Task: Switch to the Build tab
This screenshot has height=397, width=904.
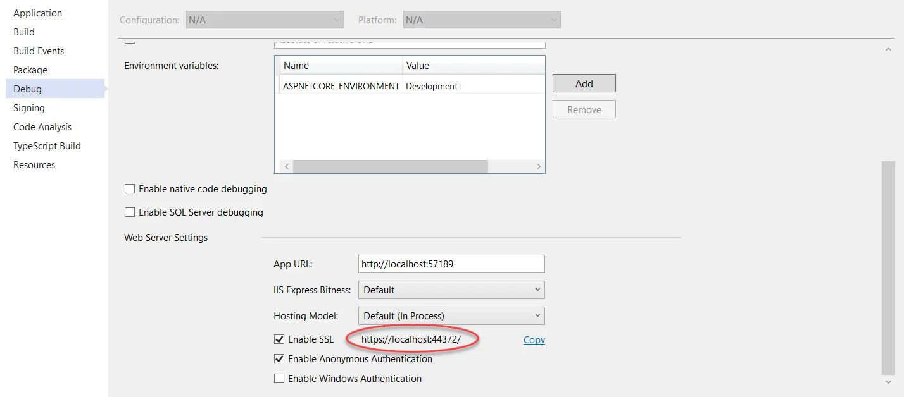Action: tap(24, 32)
